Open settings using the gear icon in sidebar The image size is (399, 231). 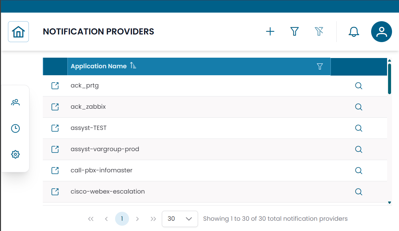click(15, 154)
